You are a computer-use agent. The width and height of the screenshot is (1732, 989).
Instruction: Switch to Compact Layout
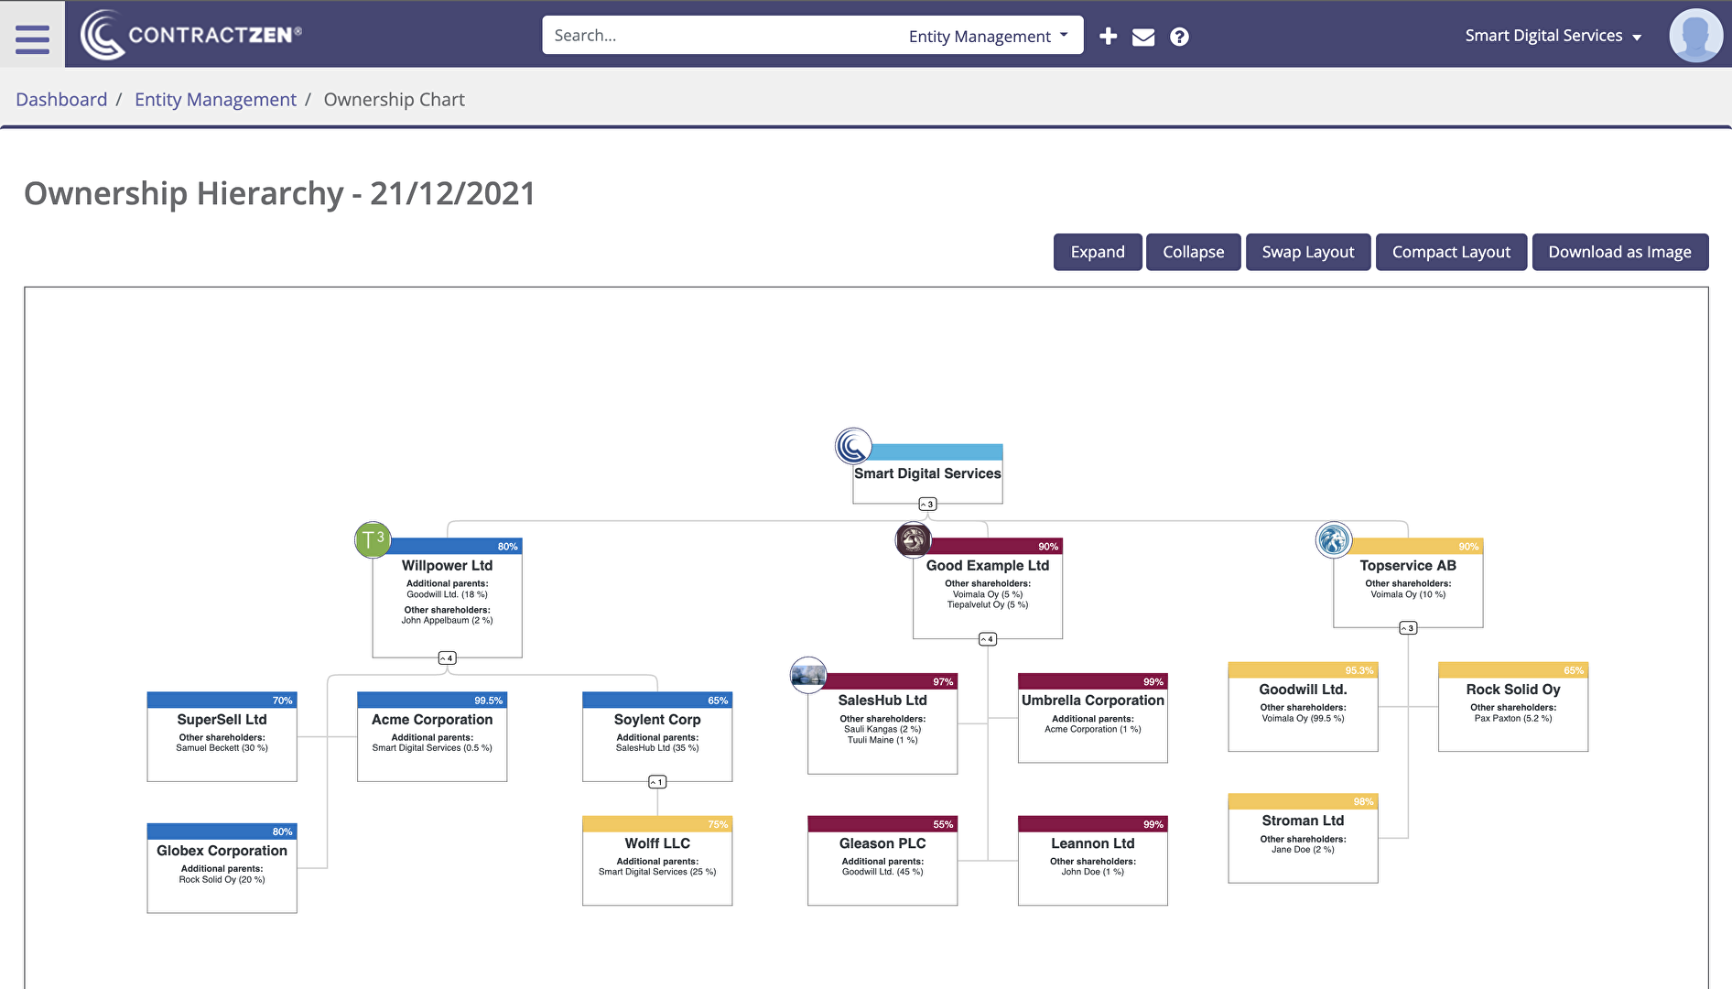tap(1451, 252)
